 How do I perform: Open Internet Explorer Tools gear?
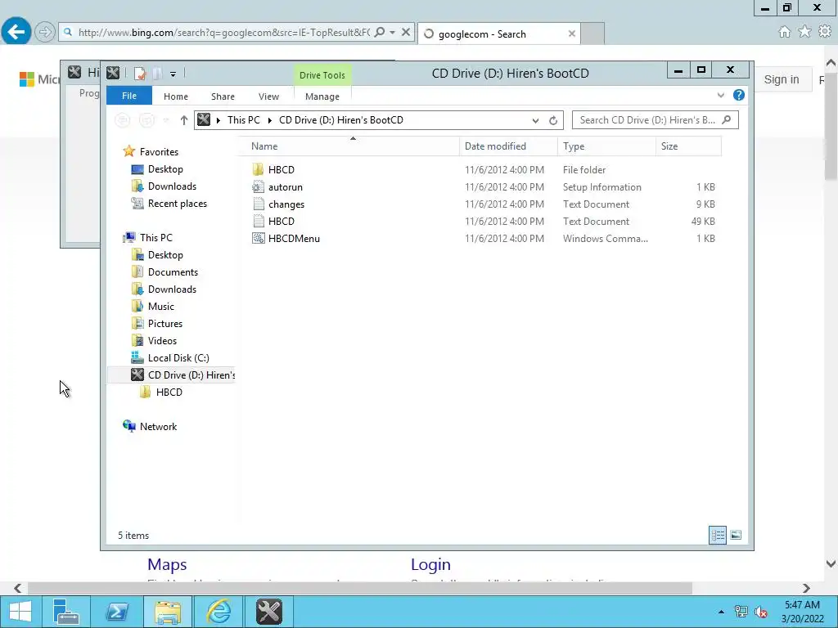[x=825, y=32]
